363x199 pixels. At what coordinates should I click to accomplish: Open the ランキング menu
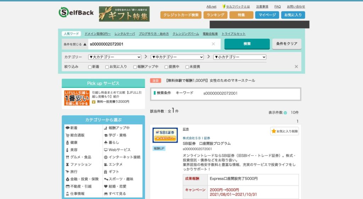[x=215, y=15]
